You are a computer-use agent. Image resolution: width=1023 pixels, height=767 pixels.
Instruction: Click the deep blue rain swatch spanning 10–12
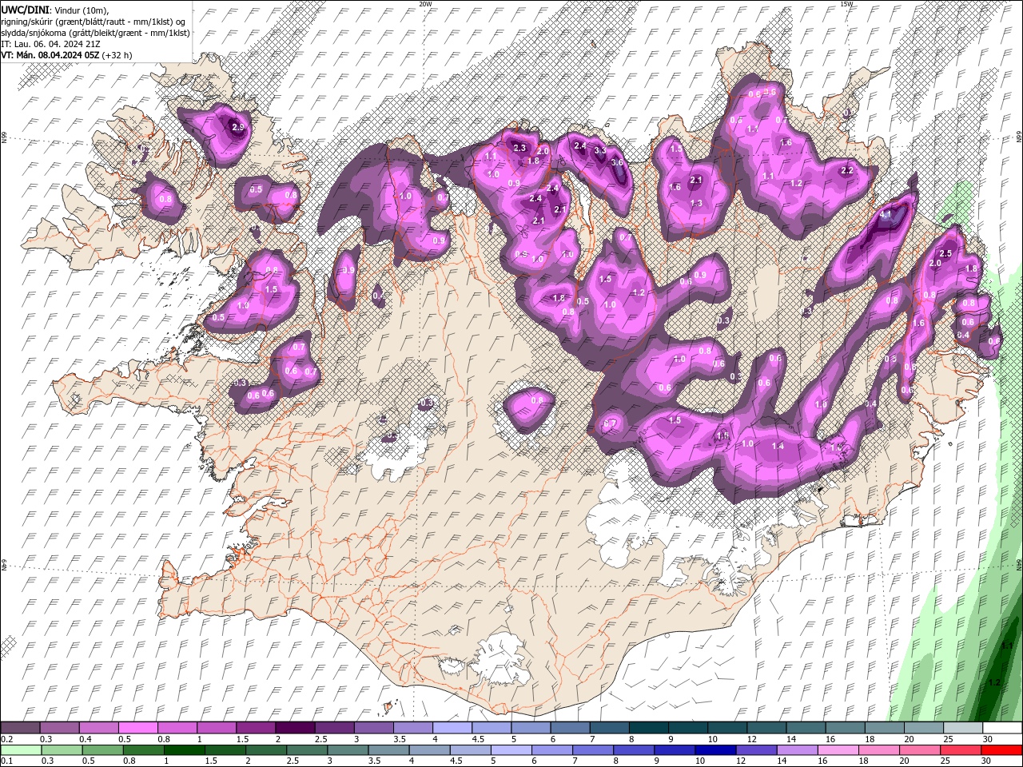click(716, 750)
